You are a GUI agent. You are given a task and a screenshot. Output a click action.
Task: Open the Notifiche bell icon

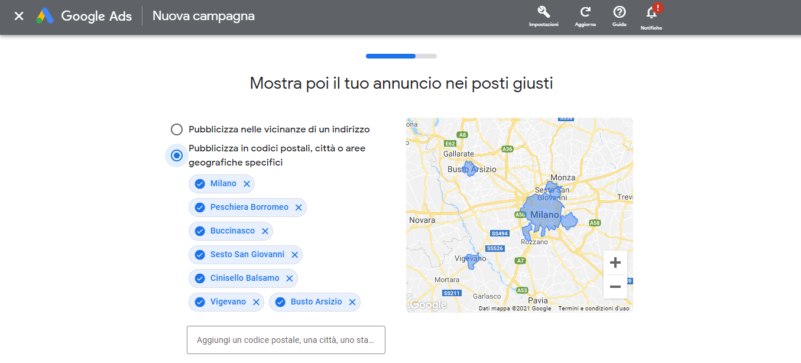651,13
